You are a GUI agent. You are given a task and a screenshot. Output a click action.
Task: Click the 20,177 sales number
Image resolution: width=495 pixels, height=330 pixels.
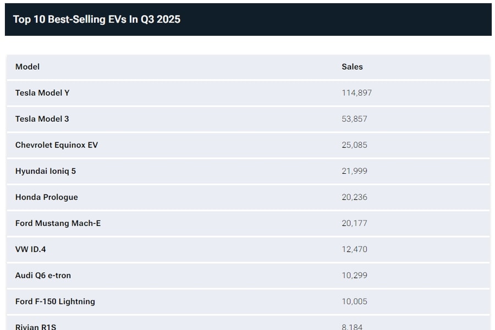[354, 223]
